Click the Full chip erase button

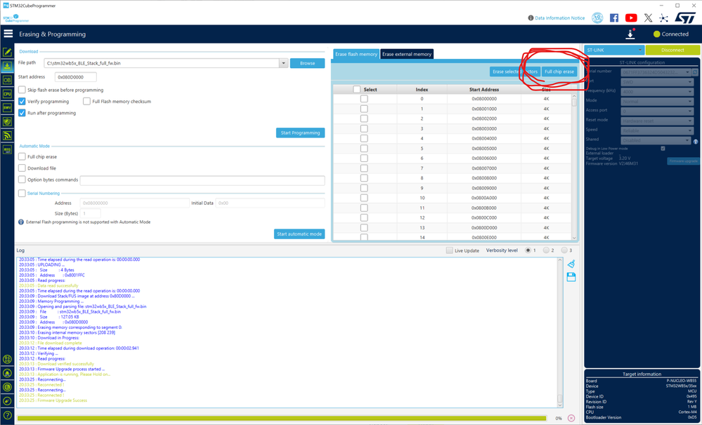coord(559,72)
